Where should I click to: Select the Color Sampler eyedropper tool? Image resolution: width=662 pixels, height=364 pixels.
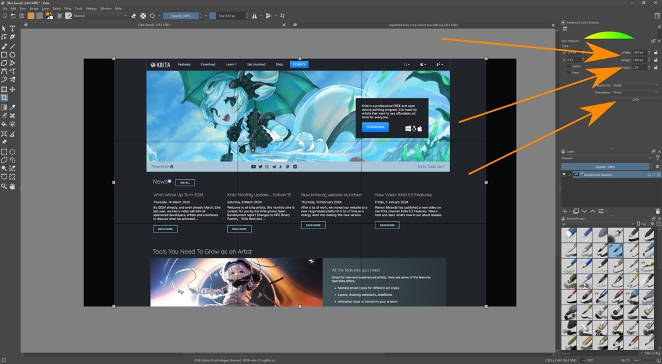[x=12, y=108]
